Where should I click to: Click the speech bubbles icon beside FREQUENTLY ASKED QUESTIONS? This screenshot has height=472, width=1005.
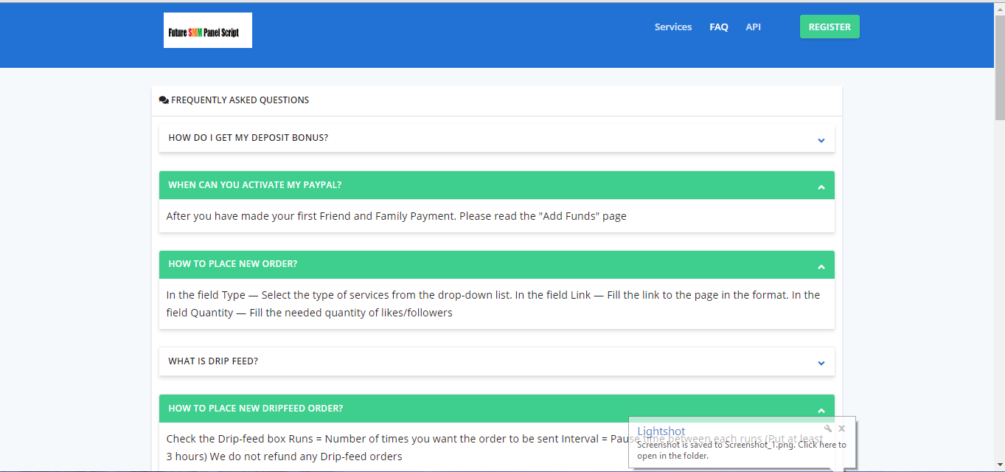pos(163,99)
